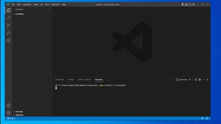Toggle the bottom panel layout icon
The height and width of the screenshot is (124, 221).
(x=186, y=4)
